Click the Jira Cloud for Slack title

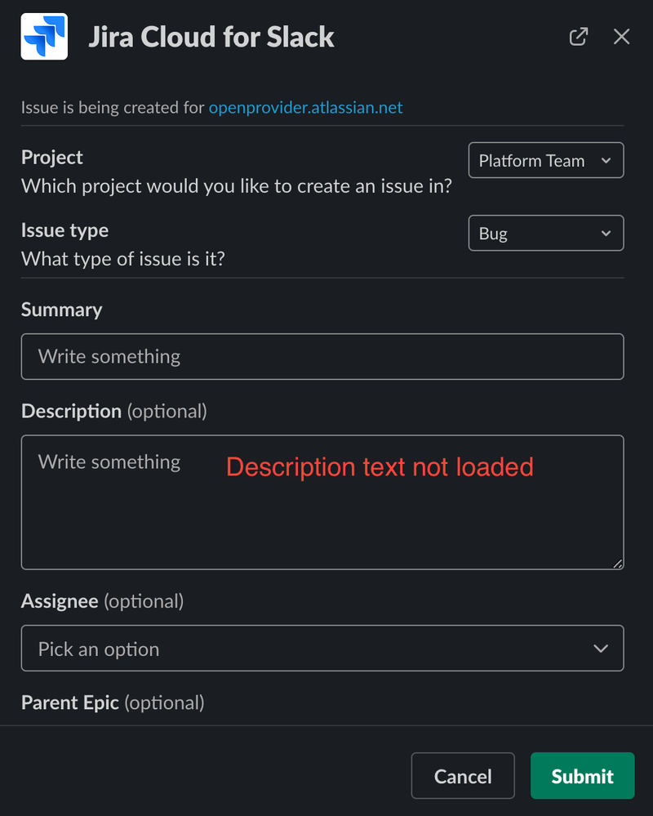(211, 37)
